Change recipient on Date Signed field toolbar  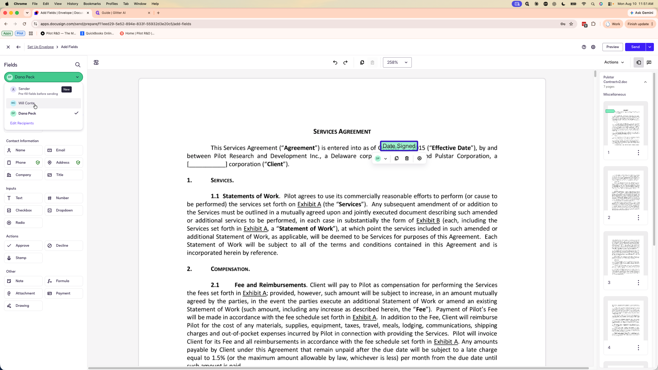tap(381, 158)
